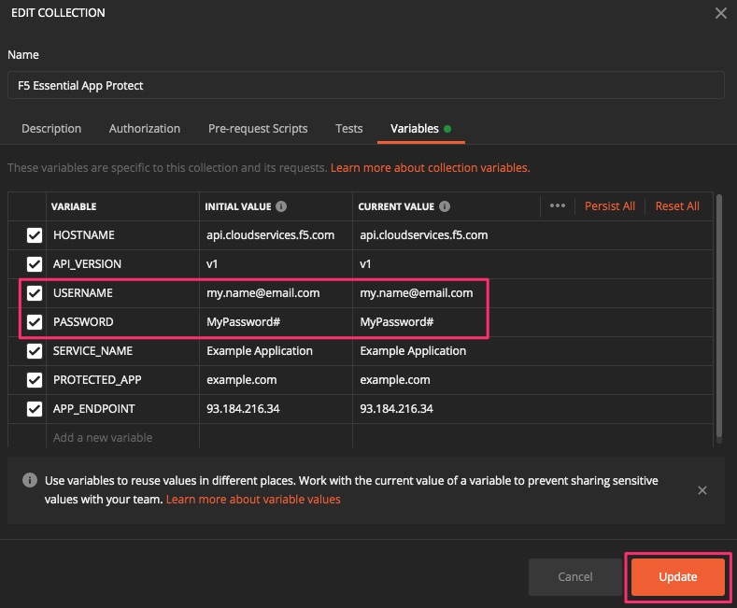Screen dimensions: 737x608
Task: Click USERNAME initial value my.name@email.com
Action: [262, 293]
